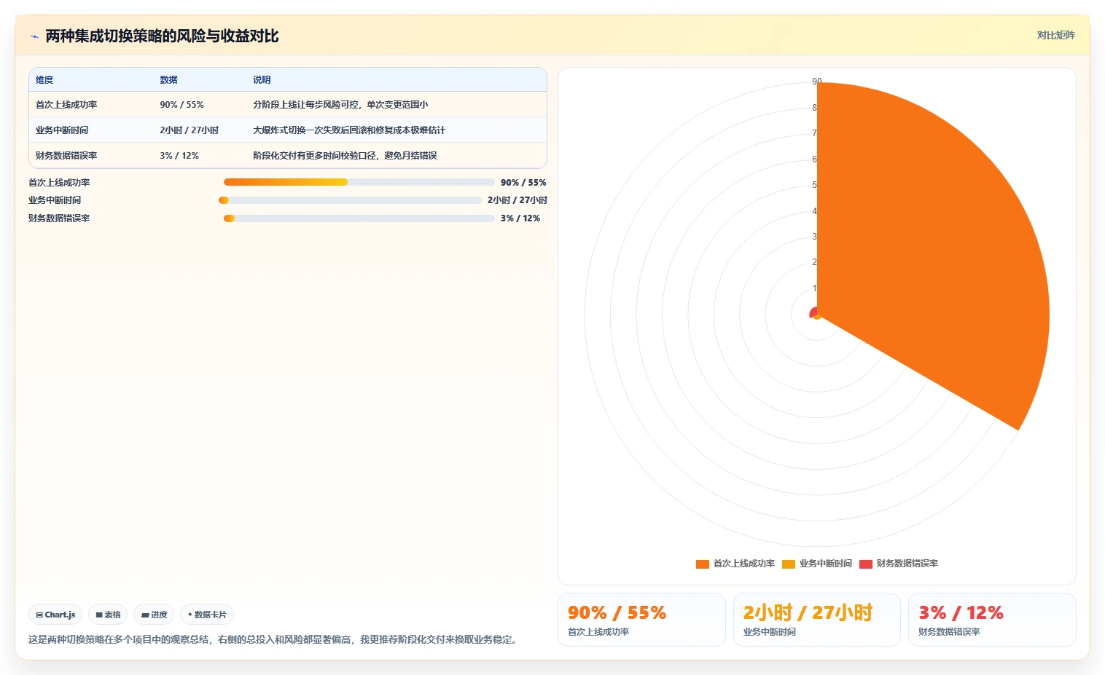Click the chart title 两种集成切换策略的风险与收益对比
1105x675 pixels.
tap(162, 36)
